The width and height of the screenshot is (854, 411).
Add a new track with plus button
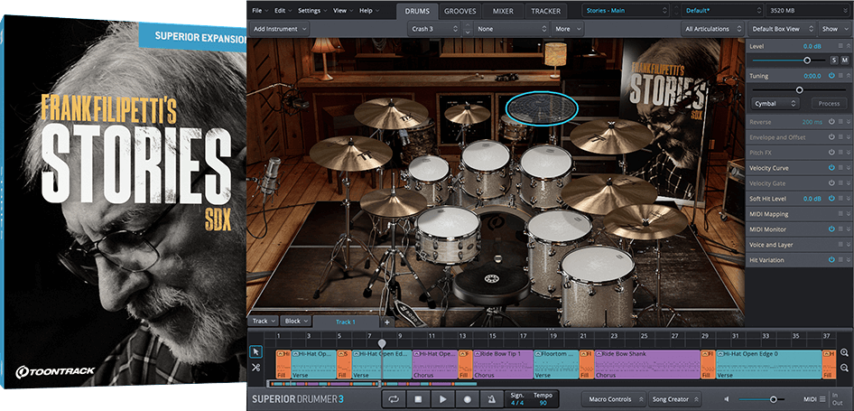tap(387, 322)
